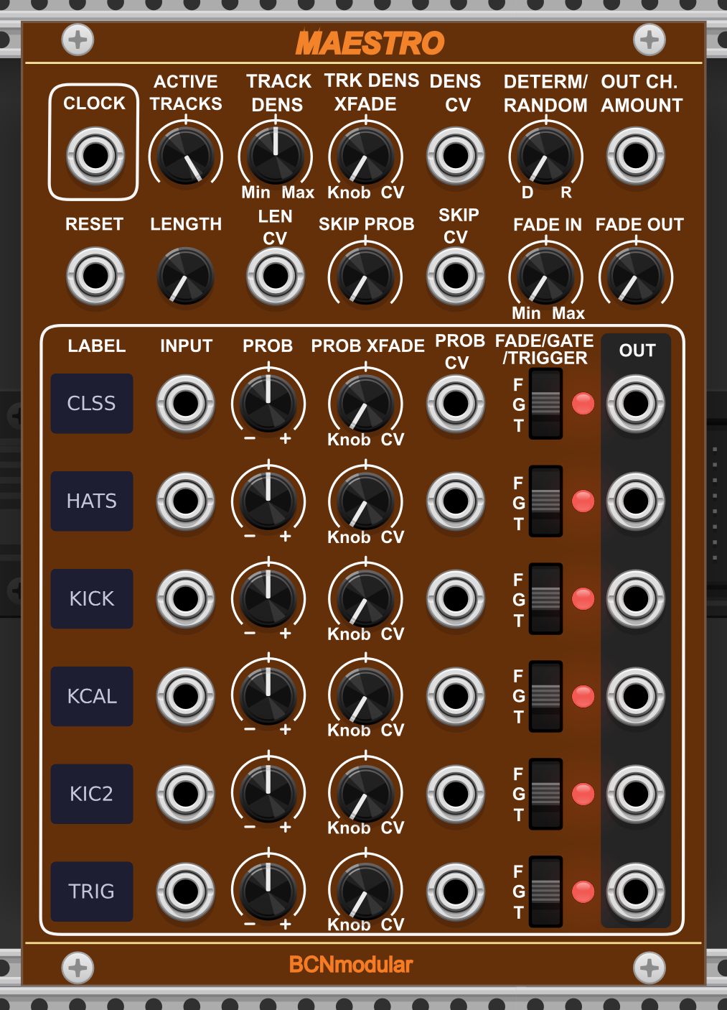This screenshot has width=727, height=1010.
Task: Toggle the KCAL row F/G/T switch
Action: tap(545, 696)
